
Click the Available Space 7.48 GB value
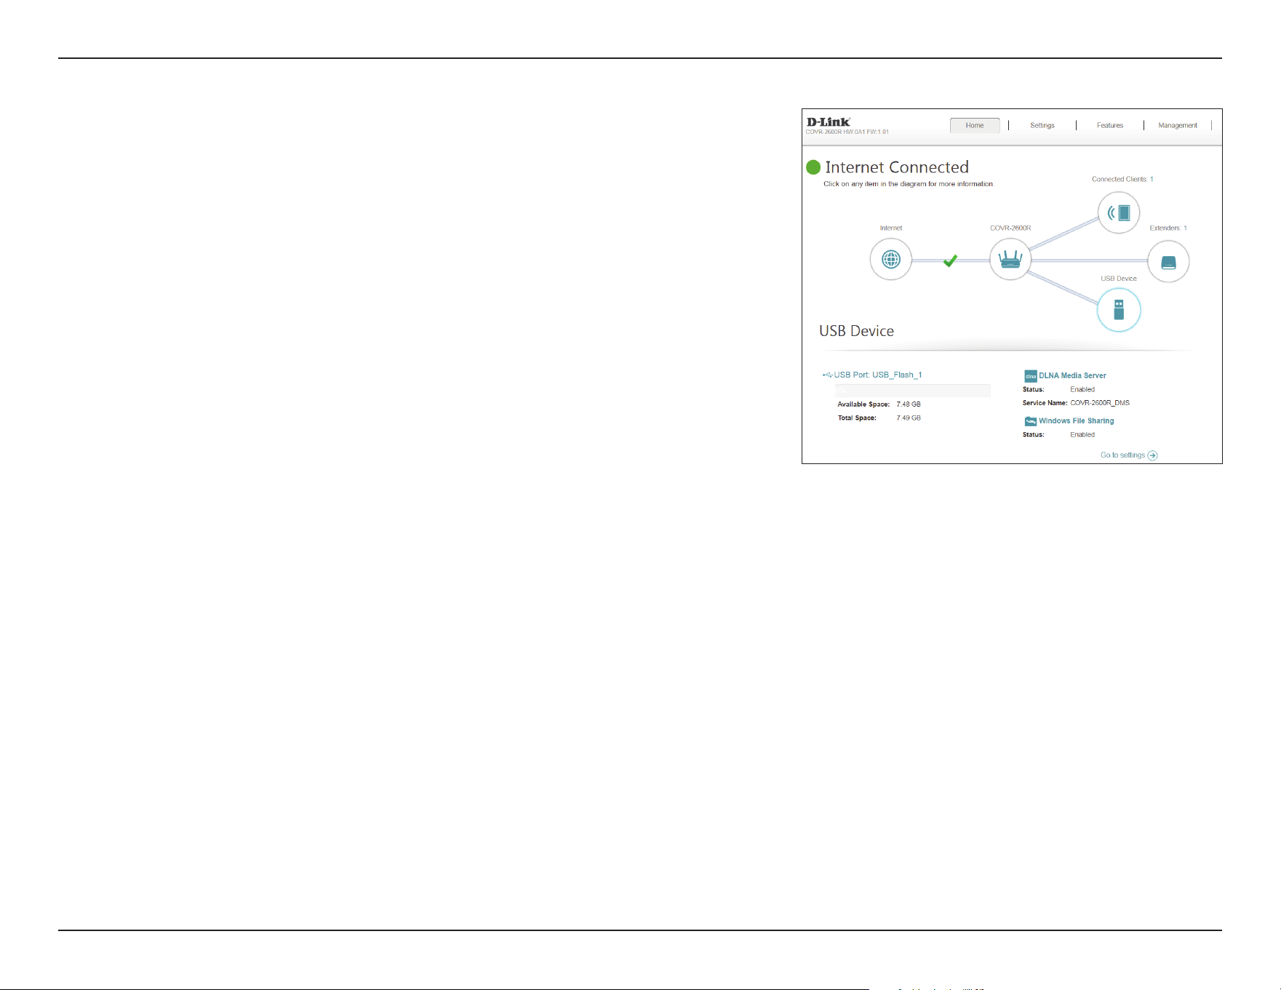tap(909, 404)
